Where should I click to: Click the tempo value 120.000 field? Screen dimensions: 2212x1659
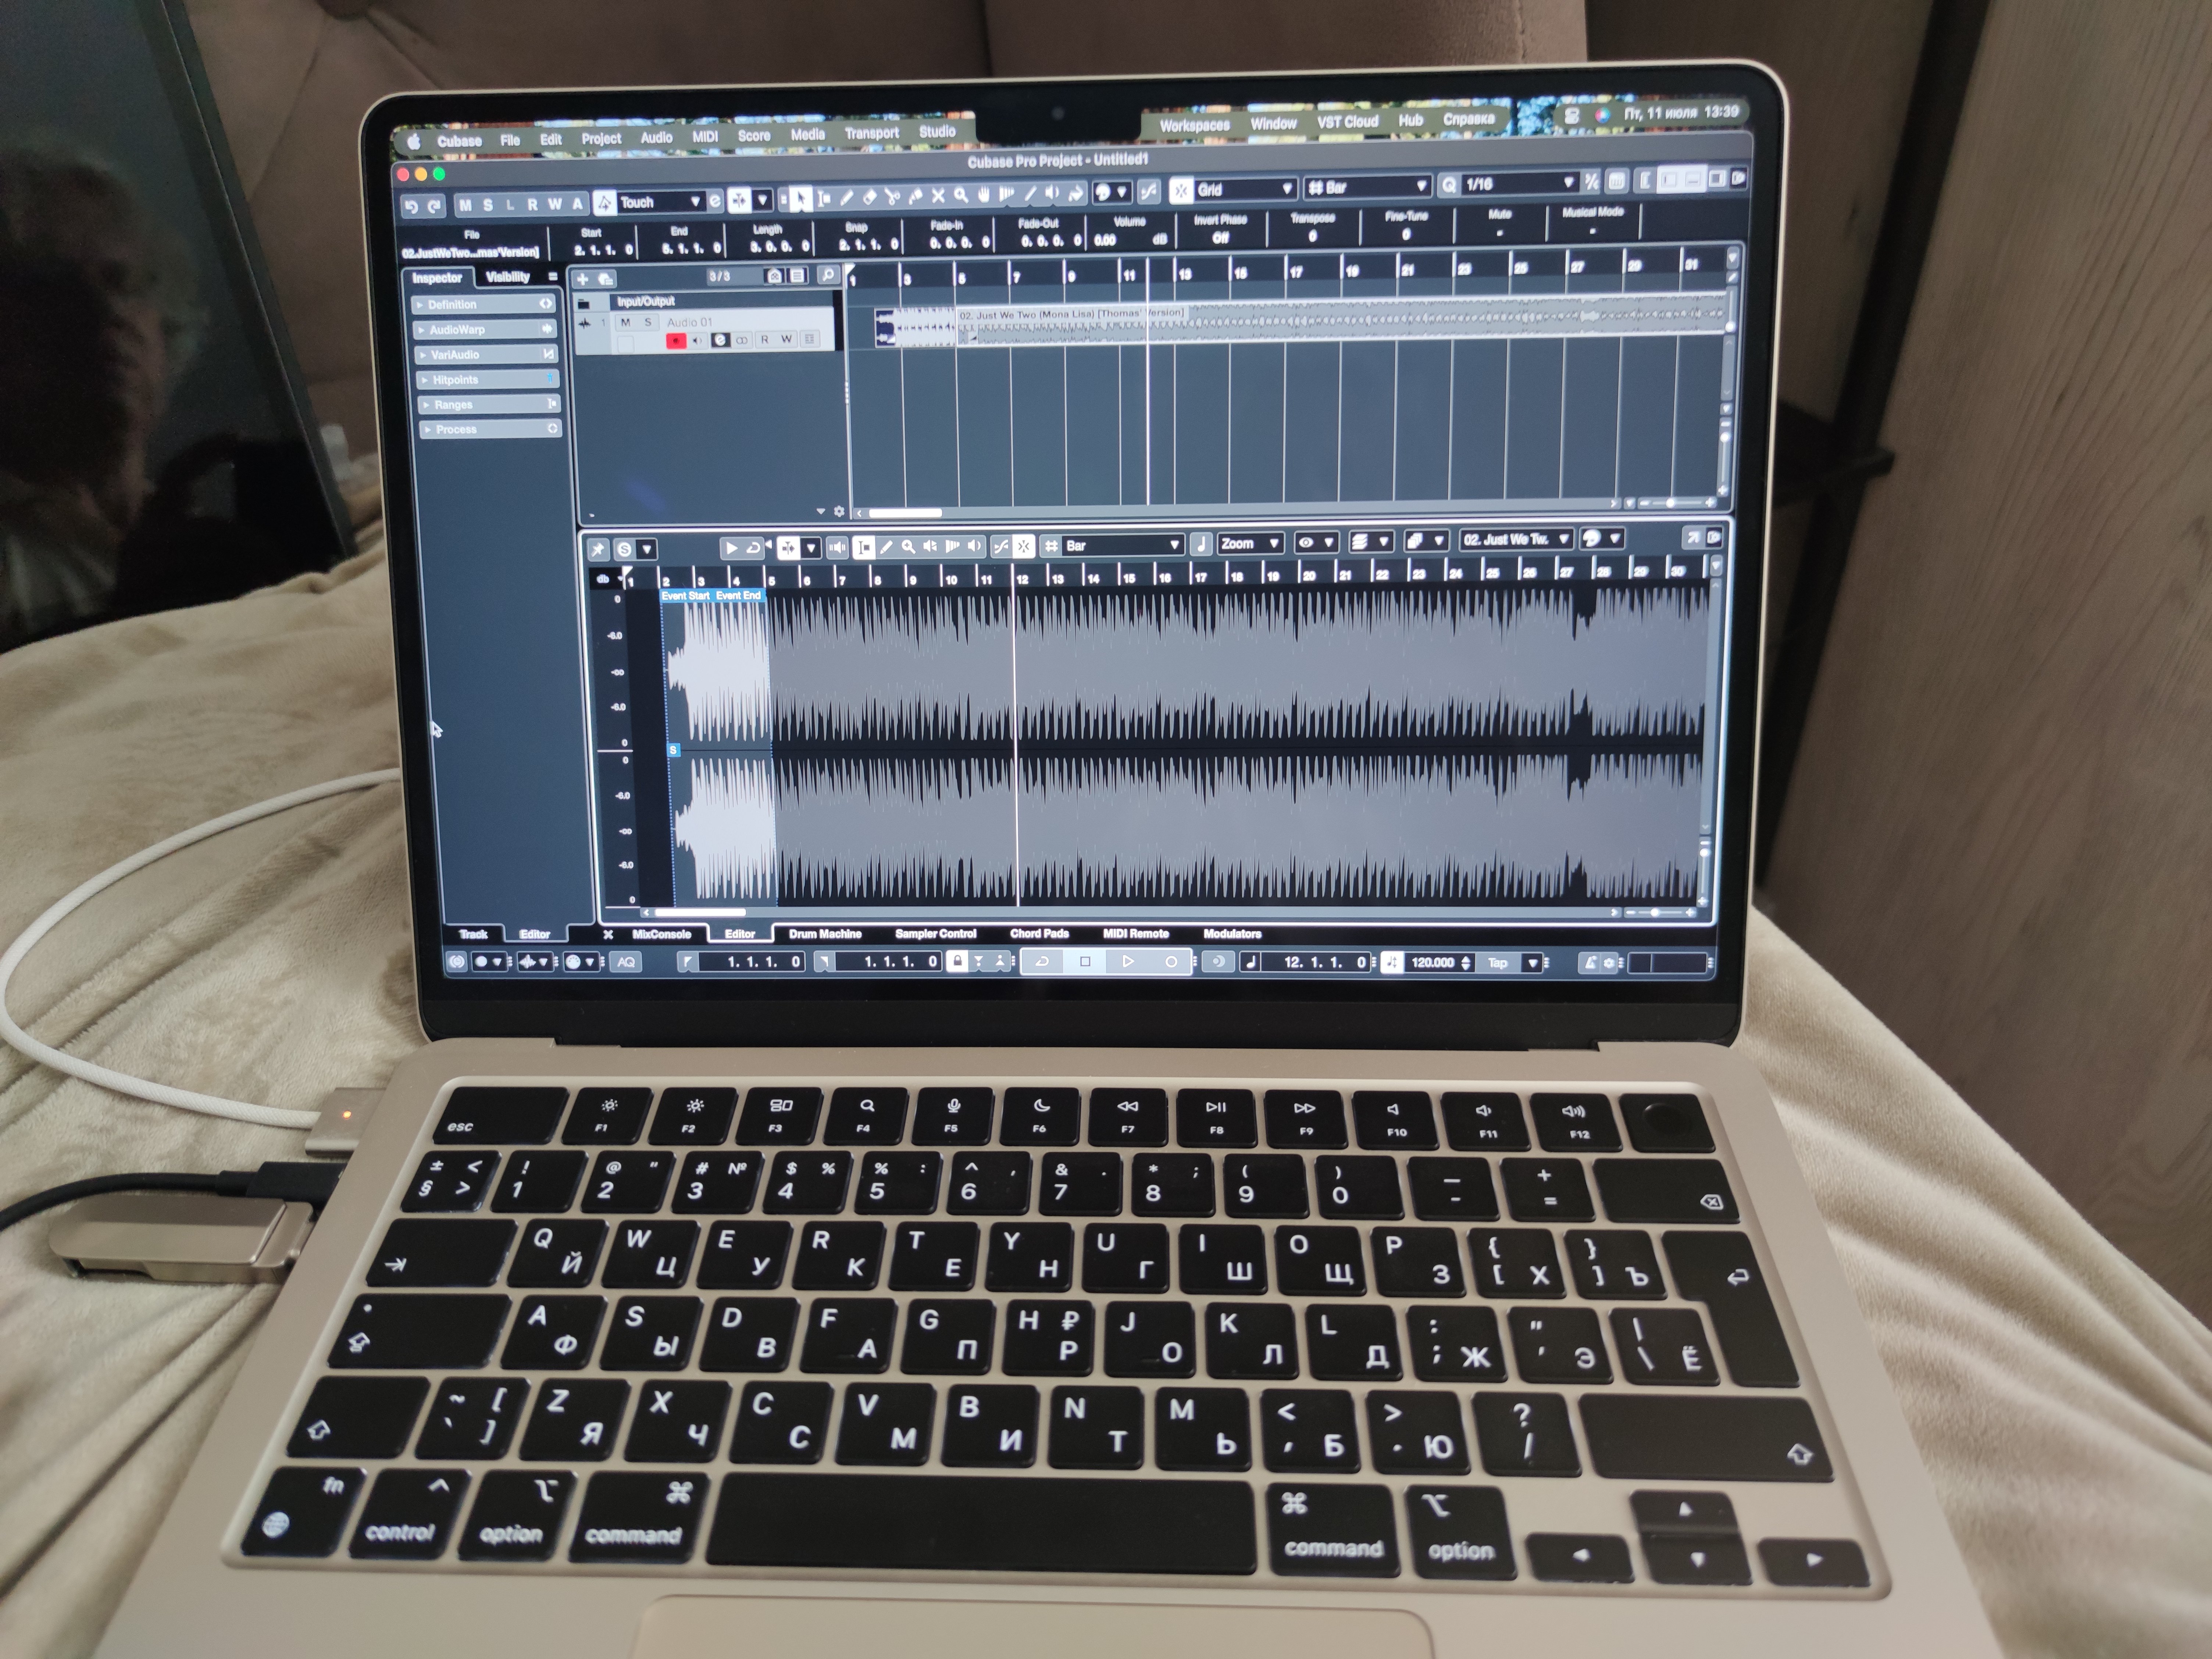[x=1432, y=962]
